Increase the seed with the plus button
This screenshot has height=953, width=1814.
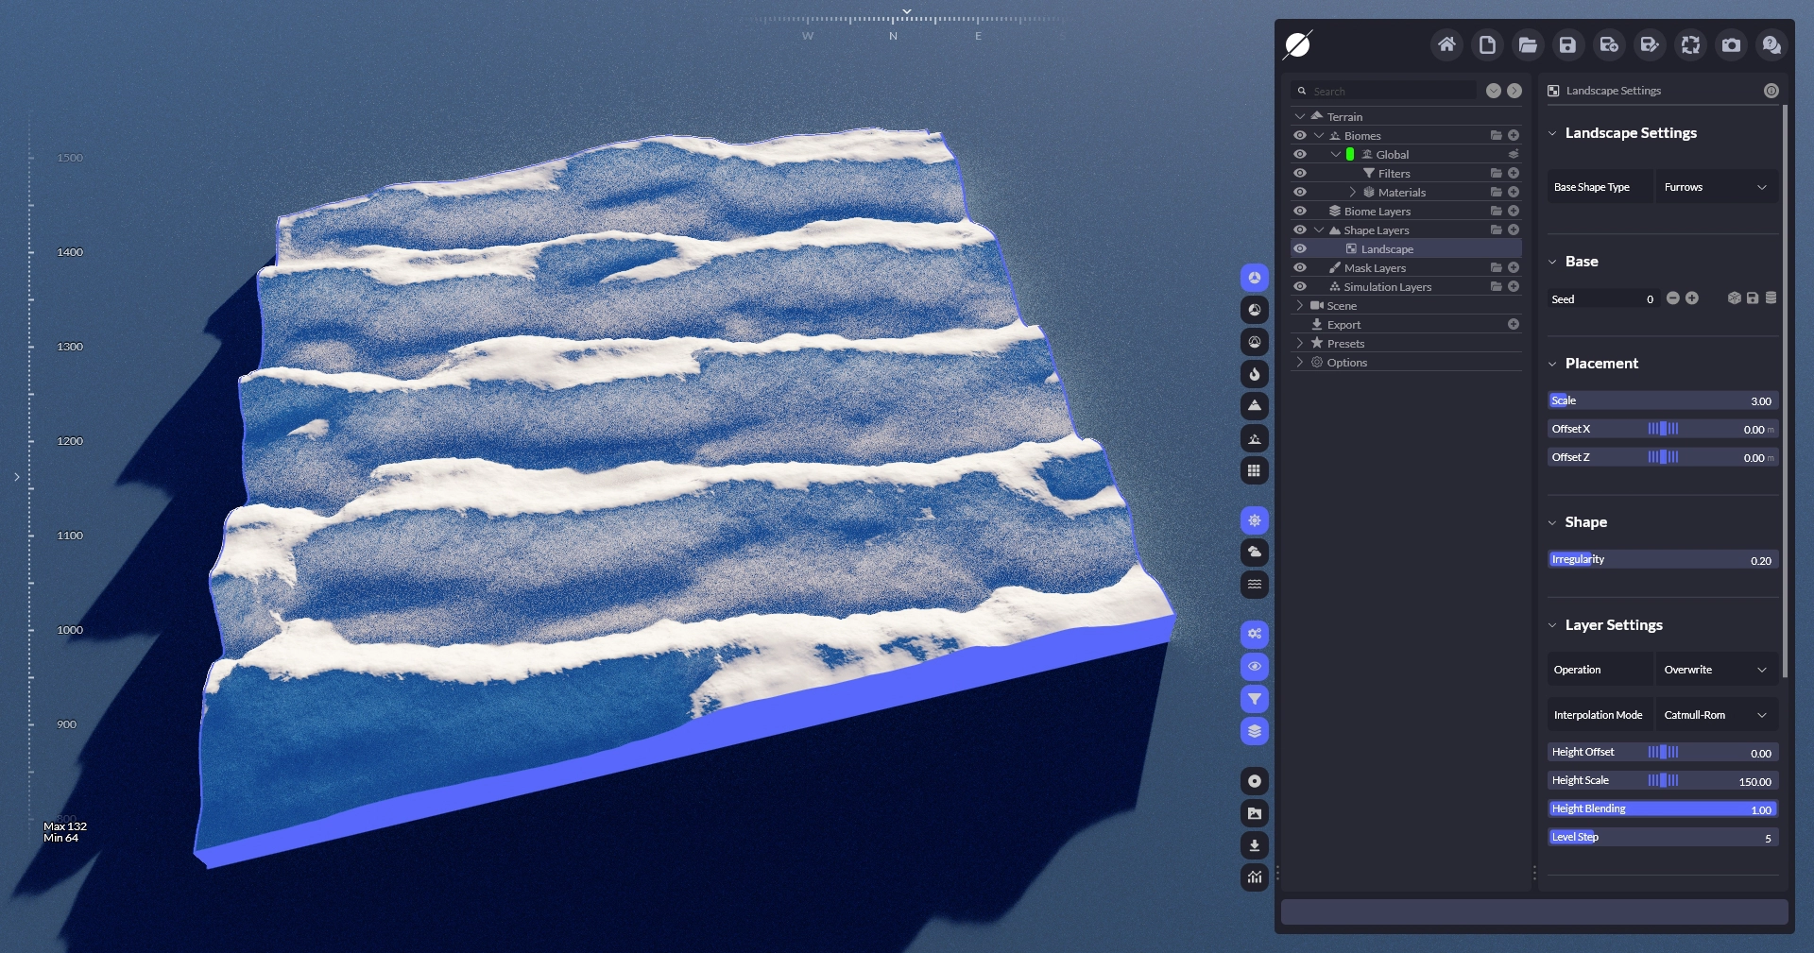(x=1692, y=298)
